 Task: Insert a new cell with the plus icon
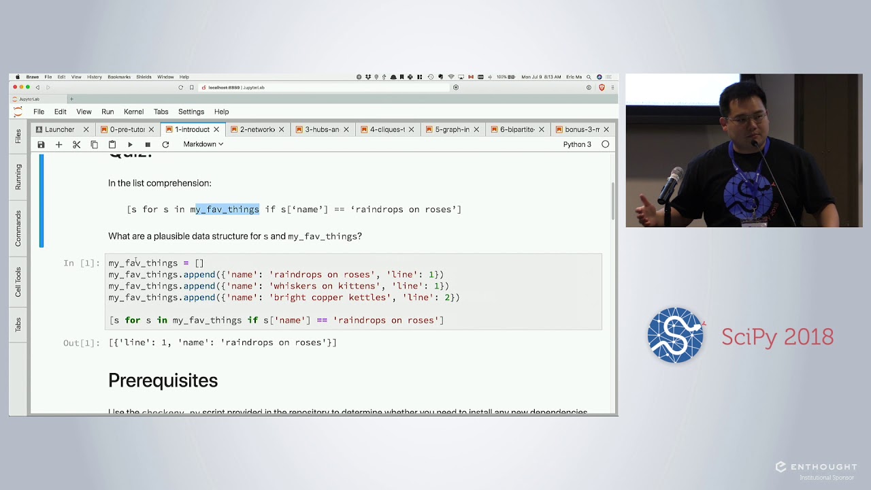59,144
